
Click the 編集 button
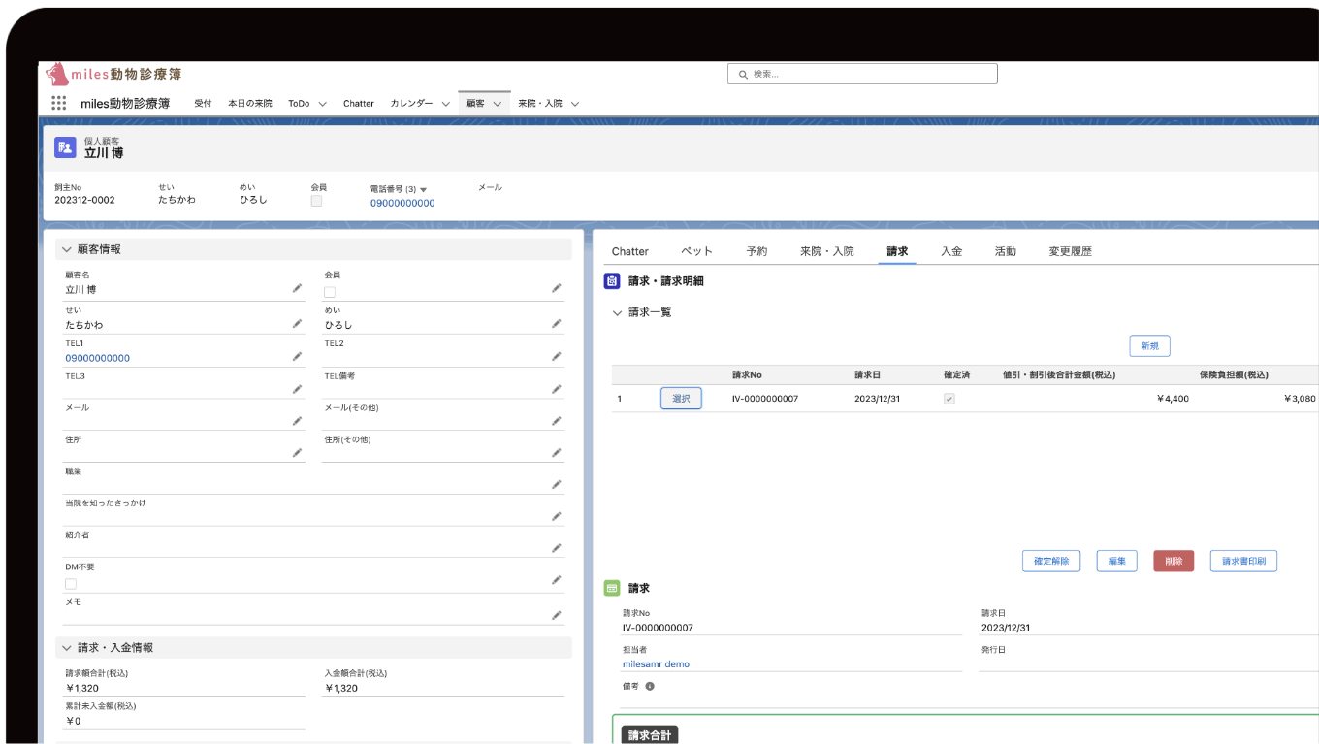coord(1116,561)
